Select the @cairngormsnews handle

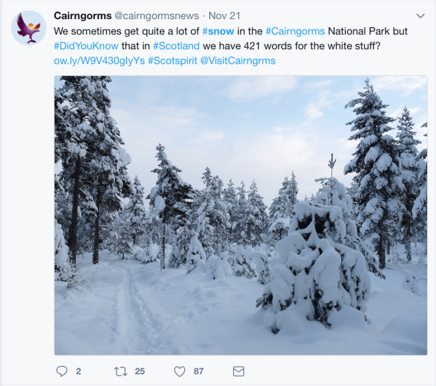tap(156, 16)
